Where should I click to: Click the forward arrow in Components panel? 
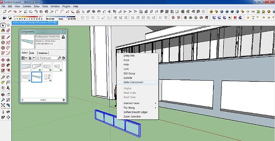[64, 100]
